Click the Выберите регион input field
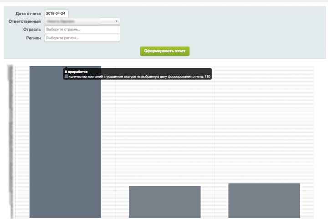Image resolution: width=328 pixels, height=219 pixels. tap(82, 38)
